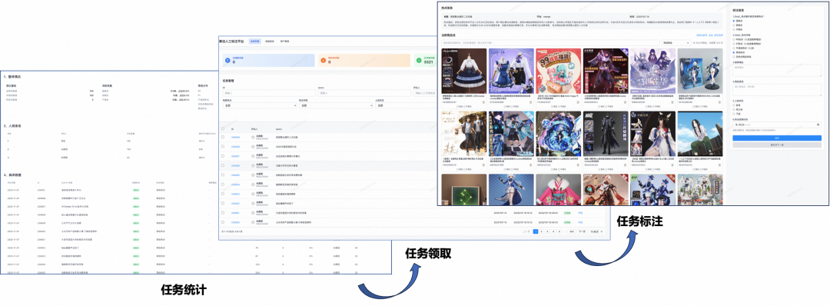Open third 全部 dropdown in task filters
The height and width of the screenshot is (306, 830).
coord(407,105)
